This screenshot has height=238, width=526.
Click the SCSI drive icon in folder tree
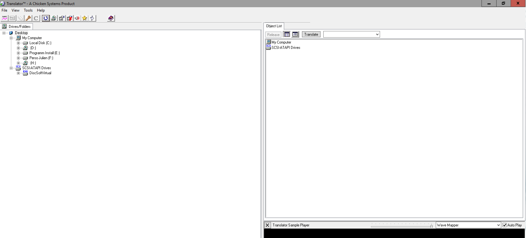pos(18,68)
